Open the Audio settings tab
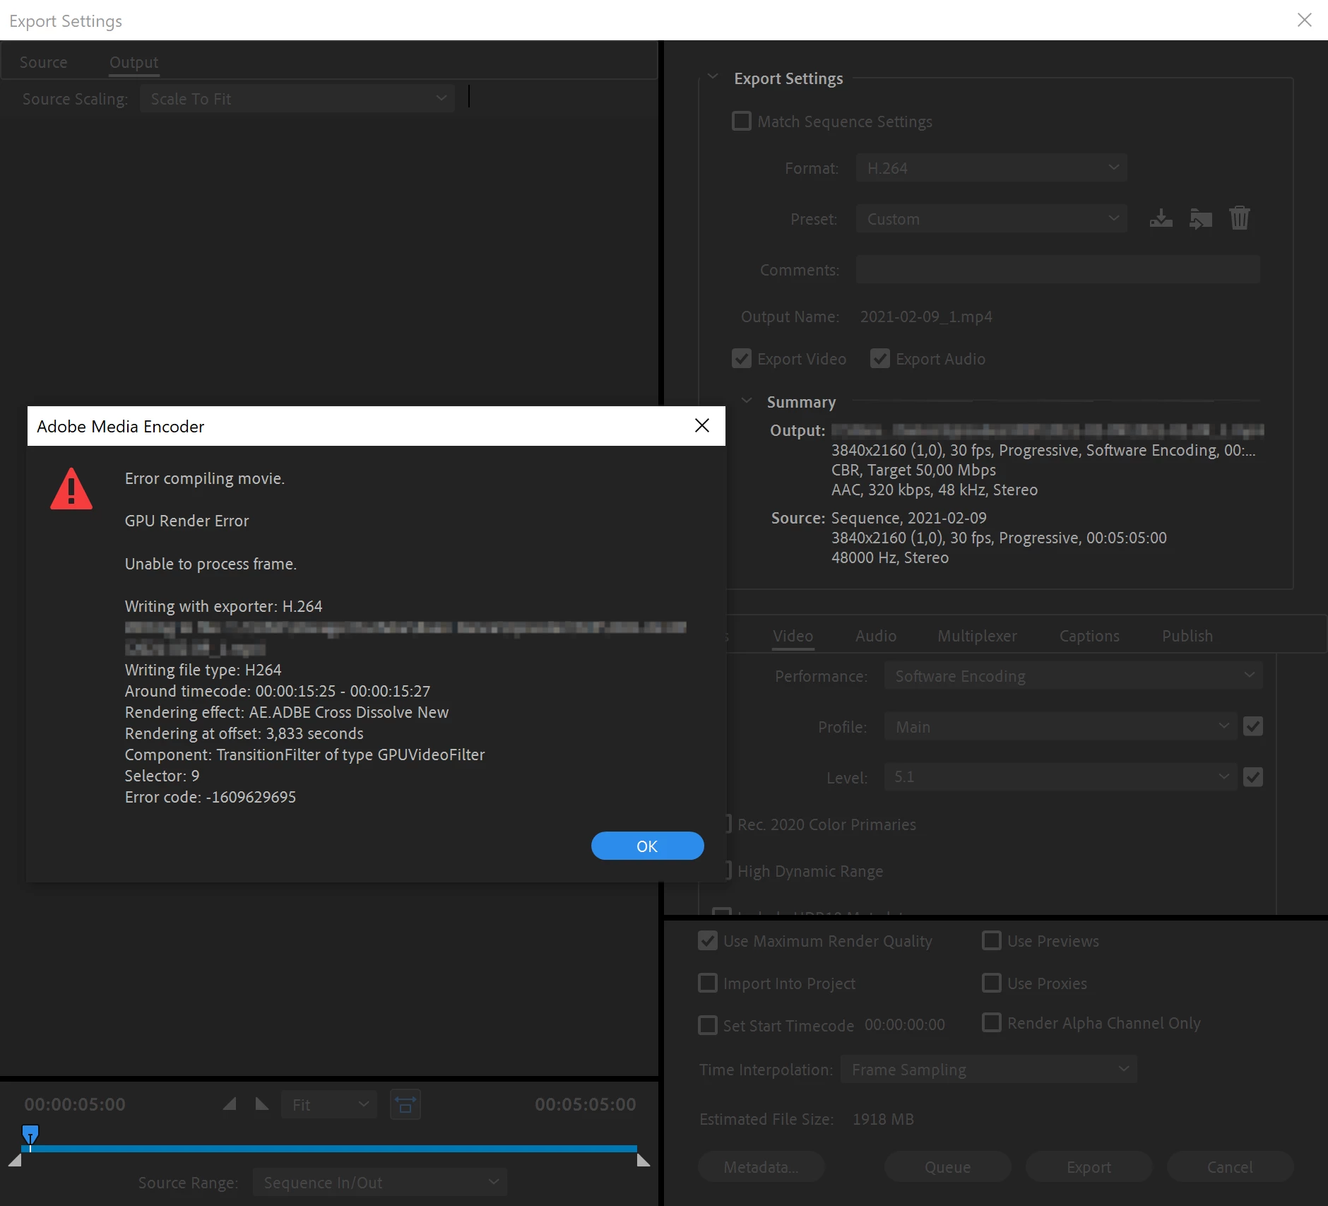 point(876,636)
